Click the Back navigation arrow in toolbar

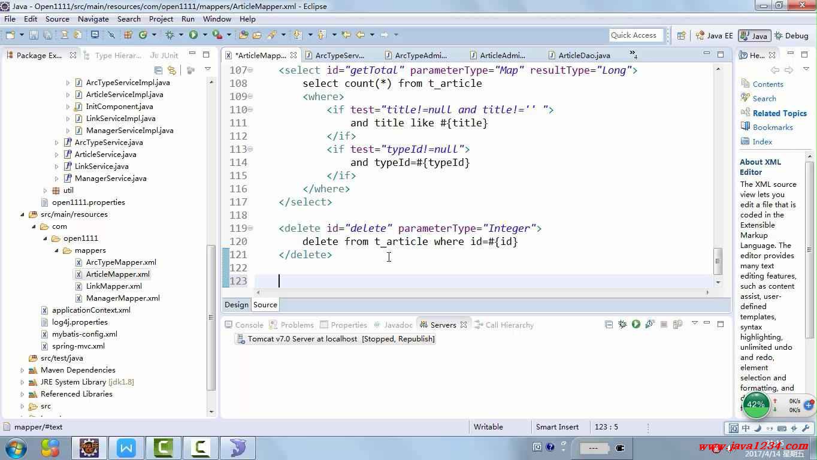click(361, 35)
